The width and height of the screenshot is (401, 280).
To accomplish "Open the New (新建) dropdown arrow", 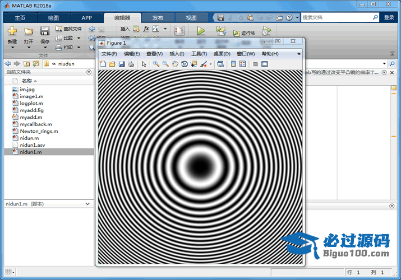I will click(x=12, y=48).
